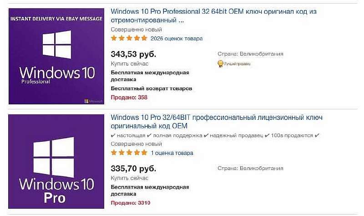This screenshot has height=216, width=364.
Task: Click the 'Лучший продавец' seller label
Action: click(x=237, y=64)
